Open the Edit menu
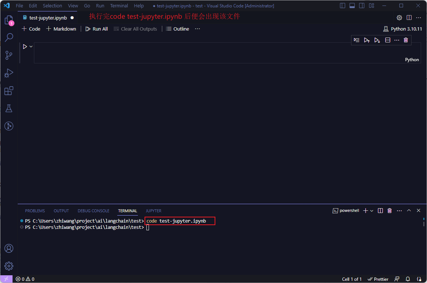Viewport: 427px width, 283px height. tap(33, 6)
